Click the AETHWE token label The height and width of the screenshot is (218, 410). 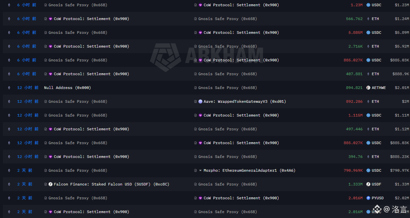pyautogui.click(x=379, y=88)
